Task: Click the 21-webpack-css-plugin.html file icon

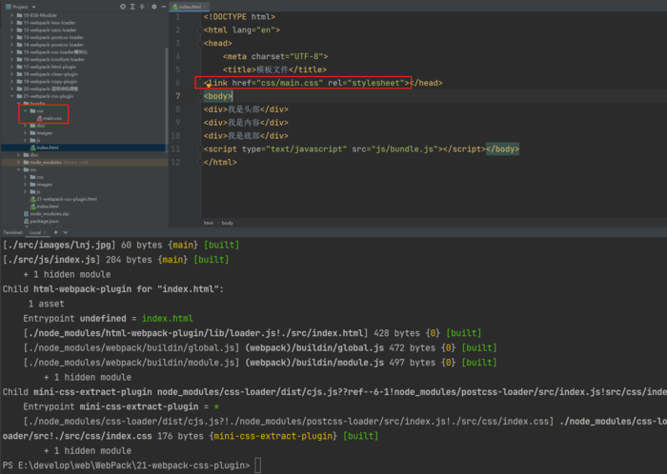Action: pyautogui.click(x=32, y=199)
